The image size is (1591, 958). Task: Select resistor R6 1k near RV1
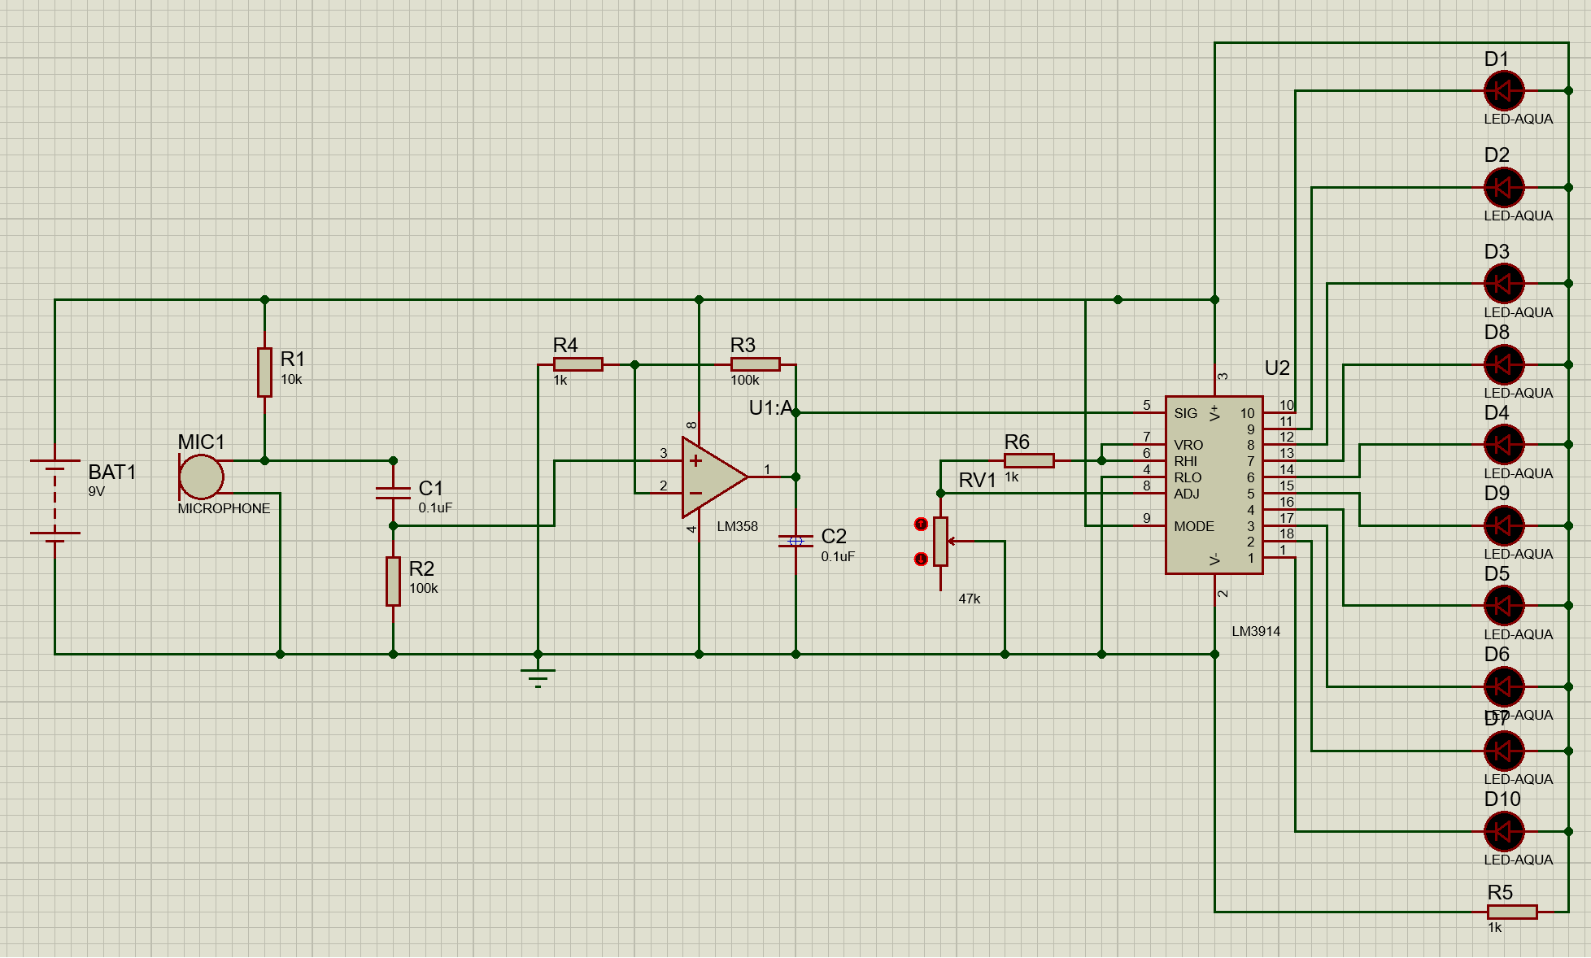[x=1027, y=459]
